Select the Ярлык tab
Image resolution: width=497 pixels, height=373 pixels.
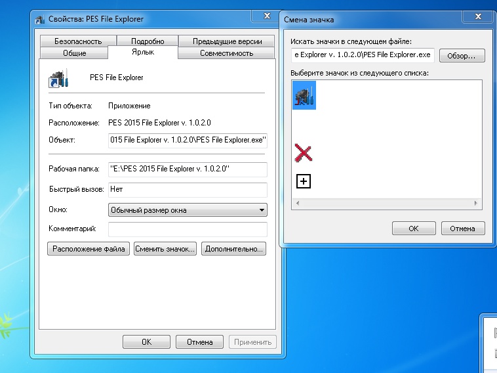pyautogui.click(x=143, y=52)
